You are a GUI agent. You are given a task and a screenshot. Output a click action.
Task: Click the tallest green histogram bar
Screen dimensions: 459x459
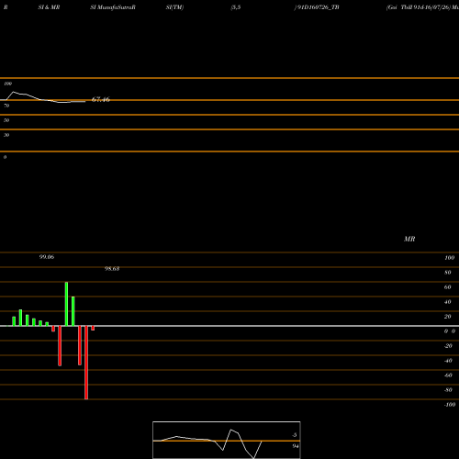pyautogui.click(x=66, y=304)
